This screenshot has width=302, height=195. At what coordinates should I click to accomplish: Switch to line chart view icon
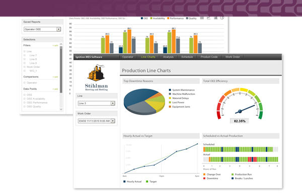208,18
